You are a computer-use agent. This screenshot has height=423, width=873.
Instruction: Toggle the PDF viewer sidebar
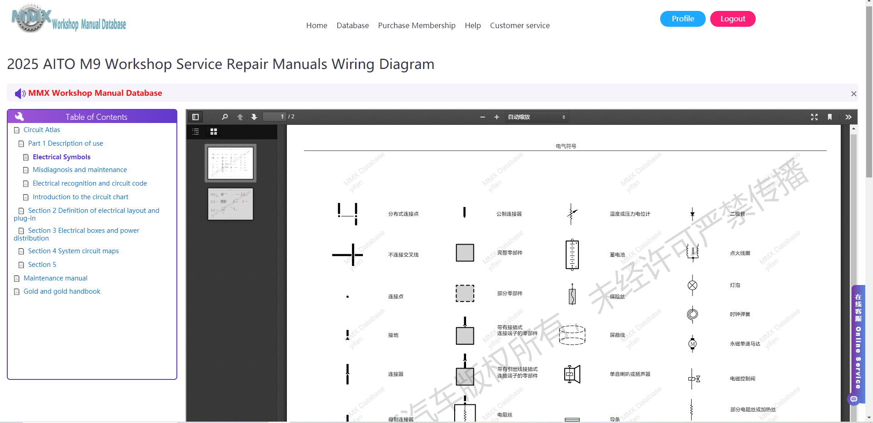click(196, 117)
